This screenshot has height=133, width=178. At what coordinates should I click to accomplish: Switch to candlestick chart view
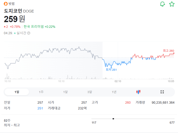(x=138, y=92)
